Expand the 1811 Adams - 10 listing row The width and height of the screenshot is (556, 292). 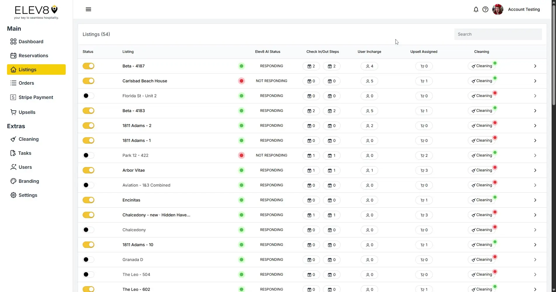pyautogui.click(x=535, y=244)
